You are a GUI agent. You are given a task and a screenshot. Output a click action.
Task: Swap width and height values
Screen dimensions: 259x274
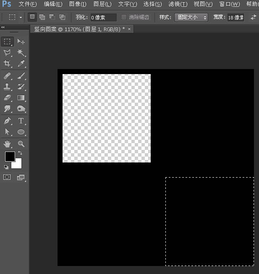253,18
